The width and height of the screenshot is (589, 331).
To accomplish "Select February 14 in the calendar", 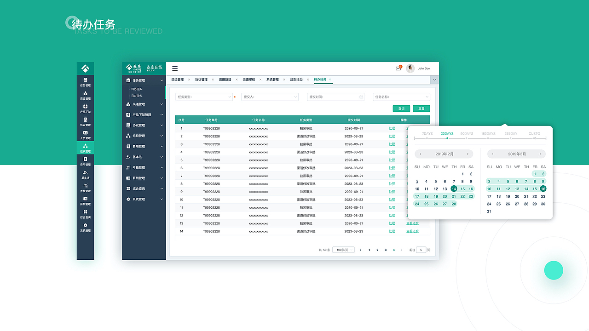I will 454,188.
